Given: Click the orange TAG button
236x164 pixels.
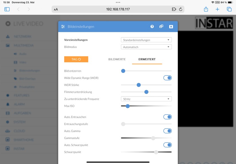Looking at the screenshot, I should [76, 59].
